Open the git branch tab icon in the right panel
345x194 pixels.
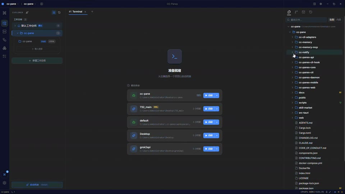click(296, 12)
